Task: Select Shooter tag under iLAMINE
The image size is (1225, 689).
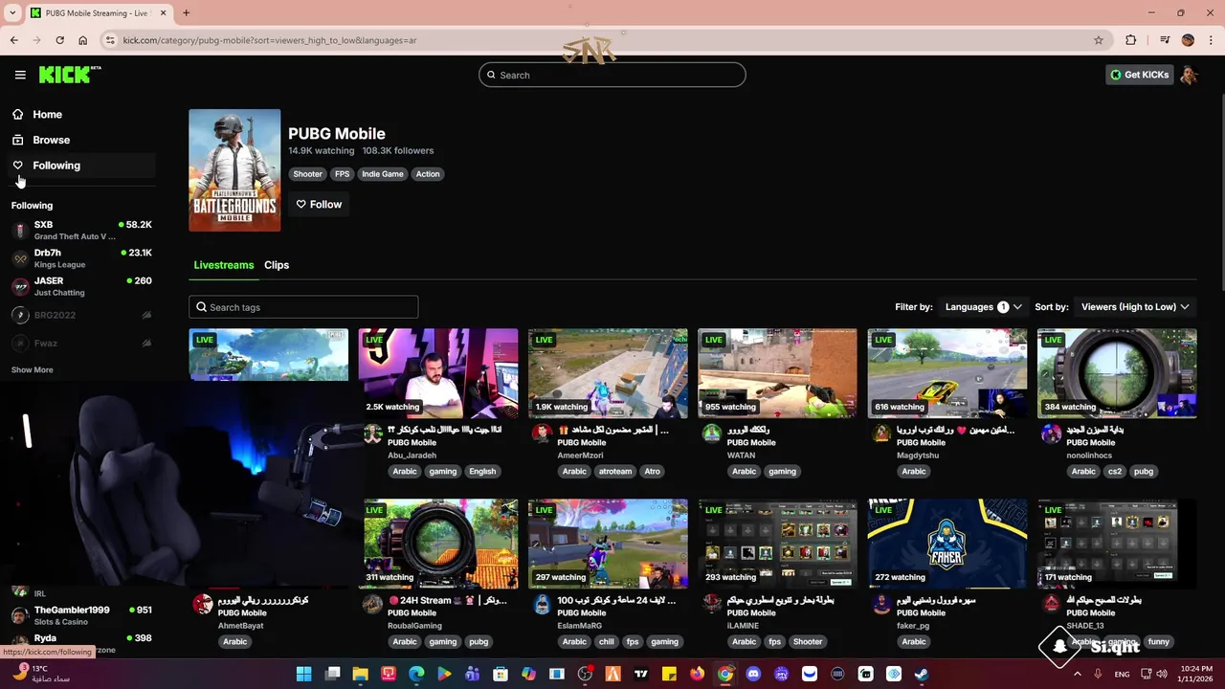Action: (x=808, y=642)
